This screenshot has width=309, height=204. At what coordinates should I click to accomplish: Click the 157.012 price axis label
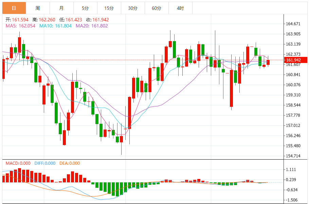click(293, 125)
